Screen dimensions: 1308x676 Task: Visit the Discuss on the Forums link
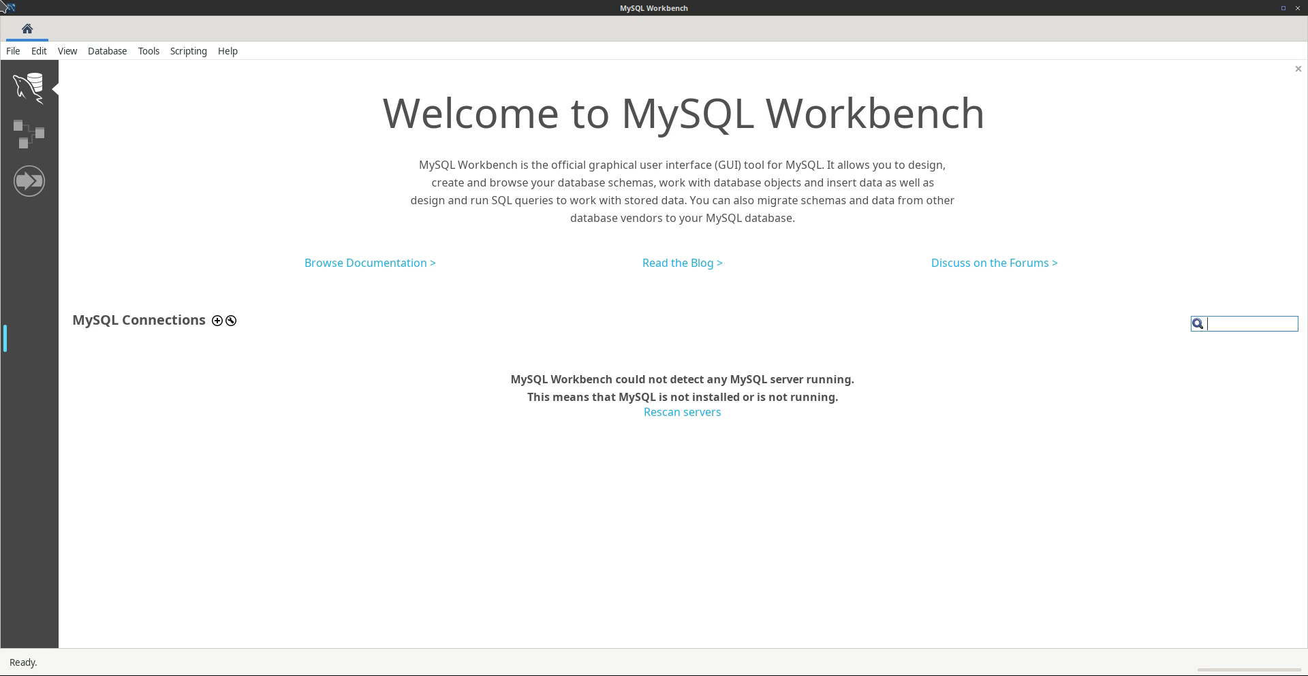pyautogui.click(x=994, y=263)
